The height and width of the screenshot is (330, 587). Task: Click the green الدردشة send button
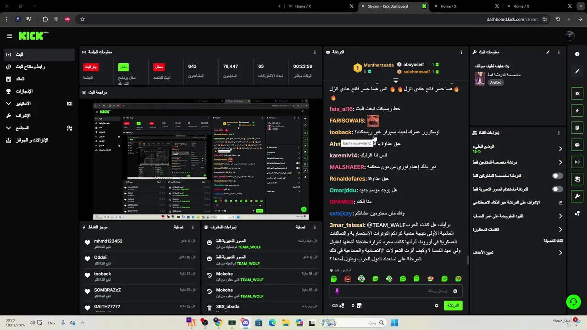(453, 305)
